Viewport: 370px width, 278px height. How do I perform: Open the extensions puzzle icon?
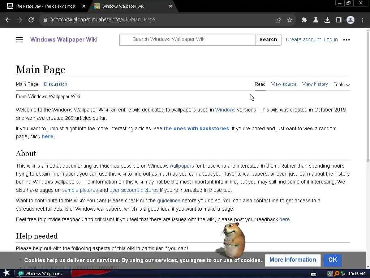tap(304, 20)
